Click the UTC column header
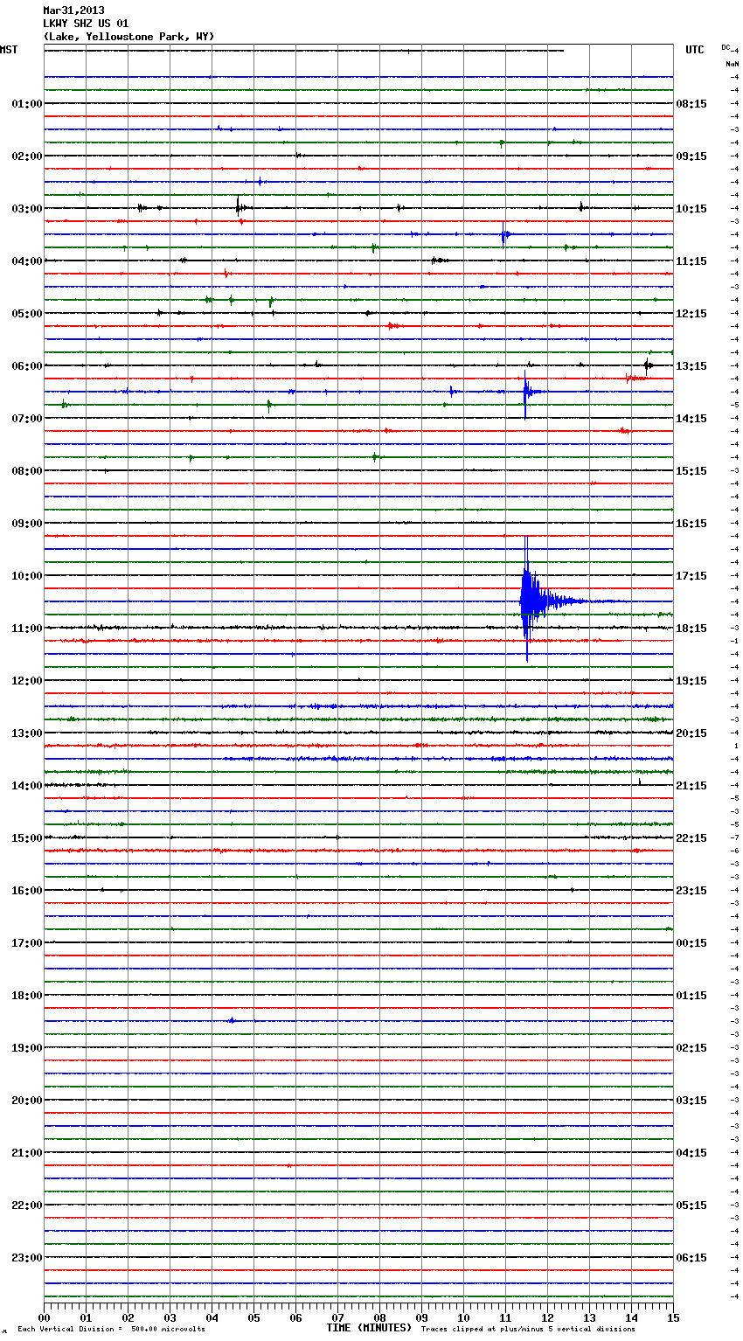 694,50
